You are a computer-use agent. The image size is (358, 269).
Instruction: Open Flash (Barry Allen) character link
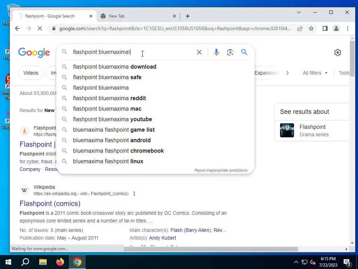(191, 230)
